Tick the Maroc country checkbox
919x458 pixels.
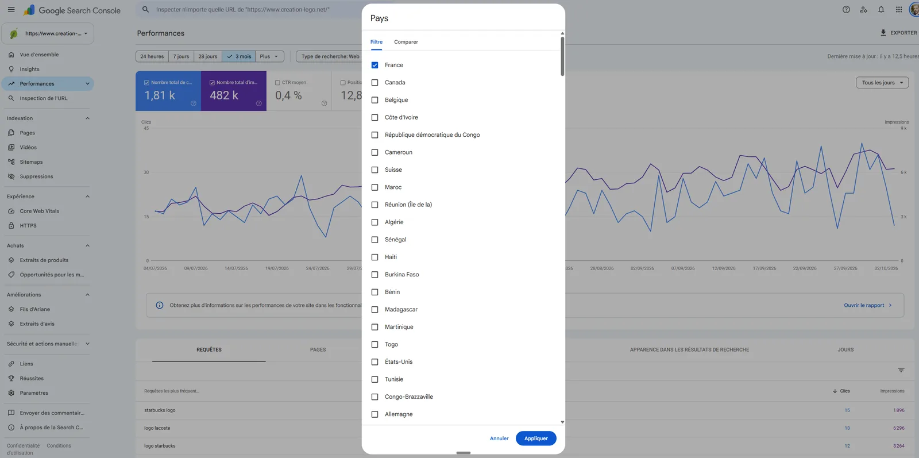pyautogui.click(x=374, y=187)
